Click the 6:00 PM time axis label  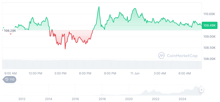(x=85, y=73)
